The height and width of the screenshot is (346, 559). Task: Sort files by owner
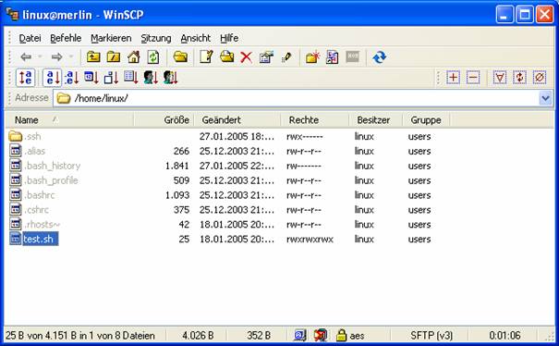[151, 78]
